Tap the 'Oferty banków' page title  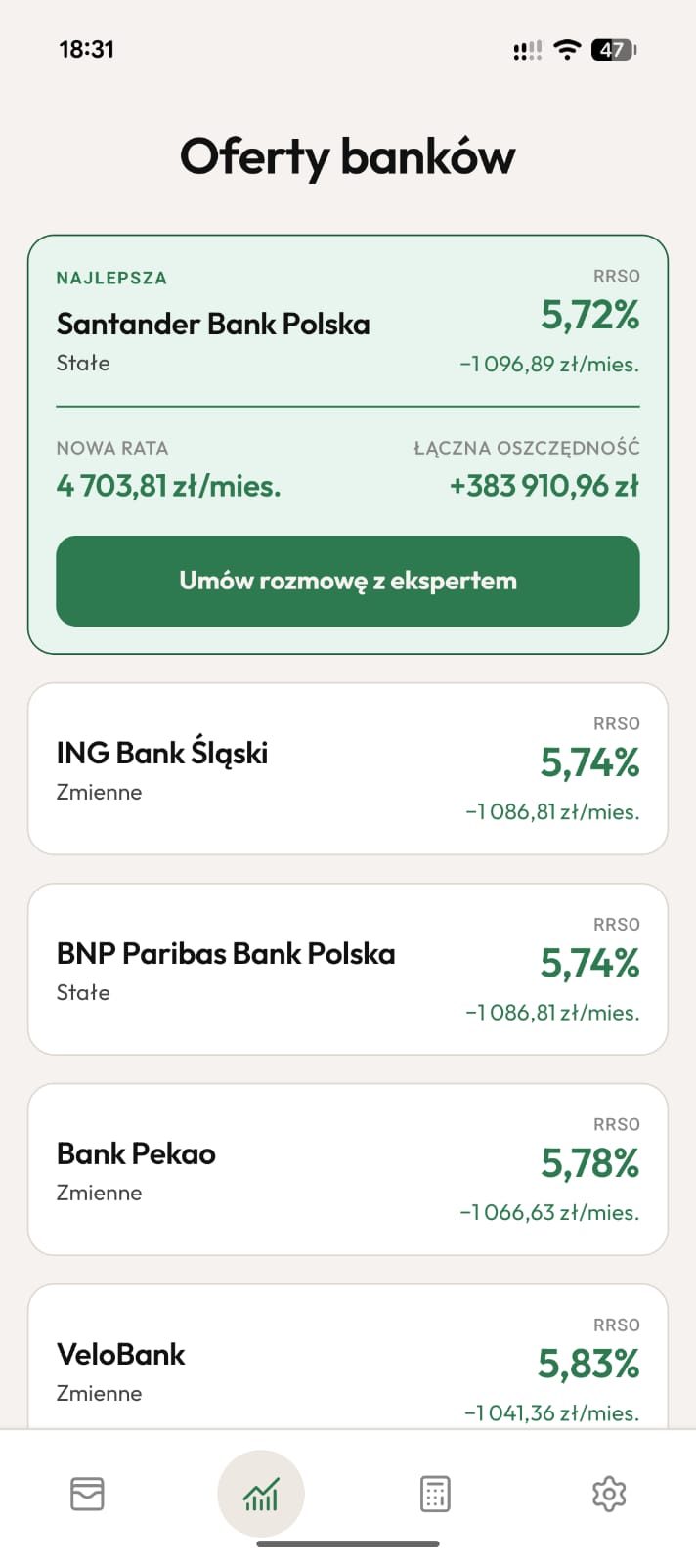coord(348,156)
